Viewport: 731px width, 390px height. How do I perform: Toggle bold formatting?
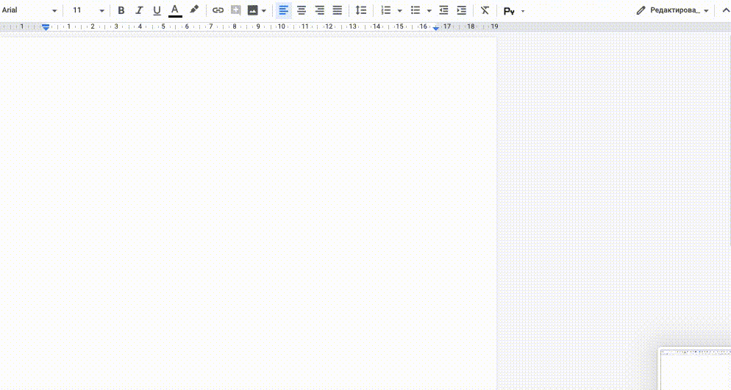click(x=121, y=10)
